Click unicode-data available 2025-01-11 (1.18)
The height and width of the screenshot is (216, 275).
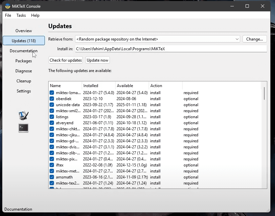(x=131, y=105)
